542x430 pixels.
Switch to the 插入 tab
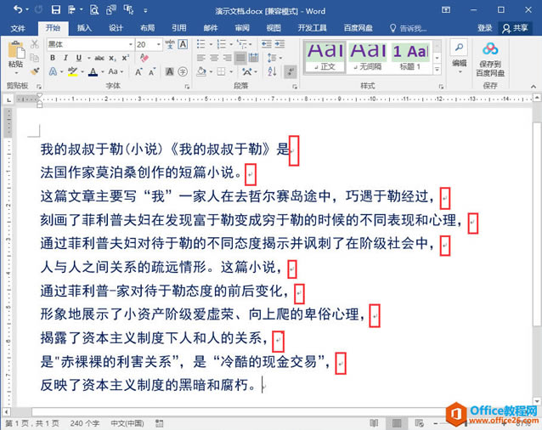click(x=84, y=28)
